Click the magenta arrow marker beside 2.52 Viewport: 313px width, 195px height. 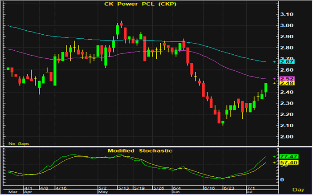coord(274,78)
